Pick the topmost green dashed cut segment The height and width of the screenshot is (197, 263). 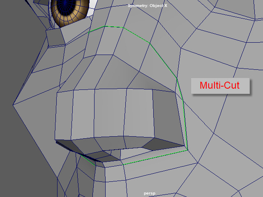tap(115, 27)
